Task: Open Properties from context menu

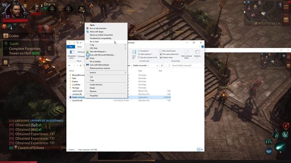Action: 94,96
